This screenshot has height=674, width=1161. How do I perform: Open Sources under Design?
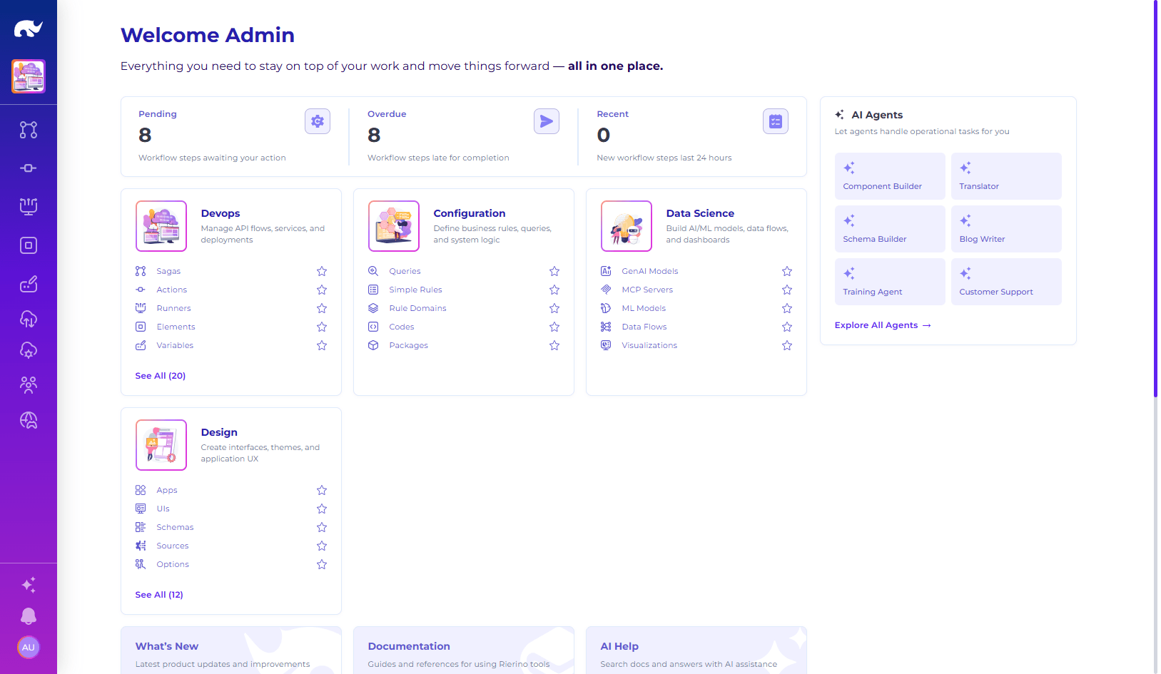tap(173, 546)
